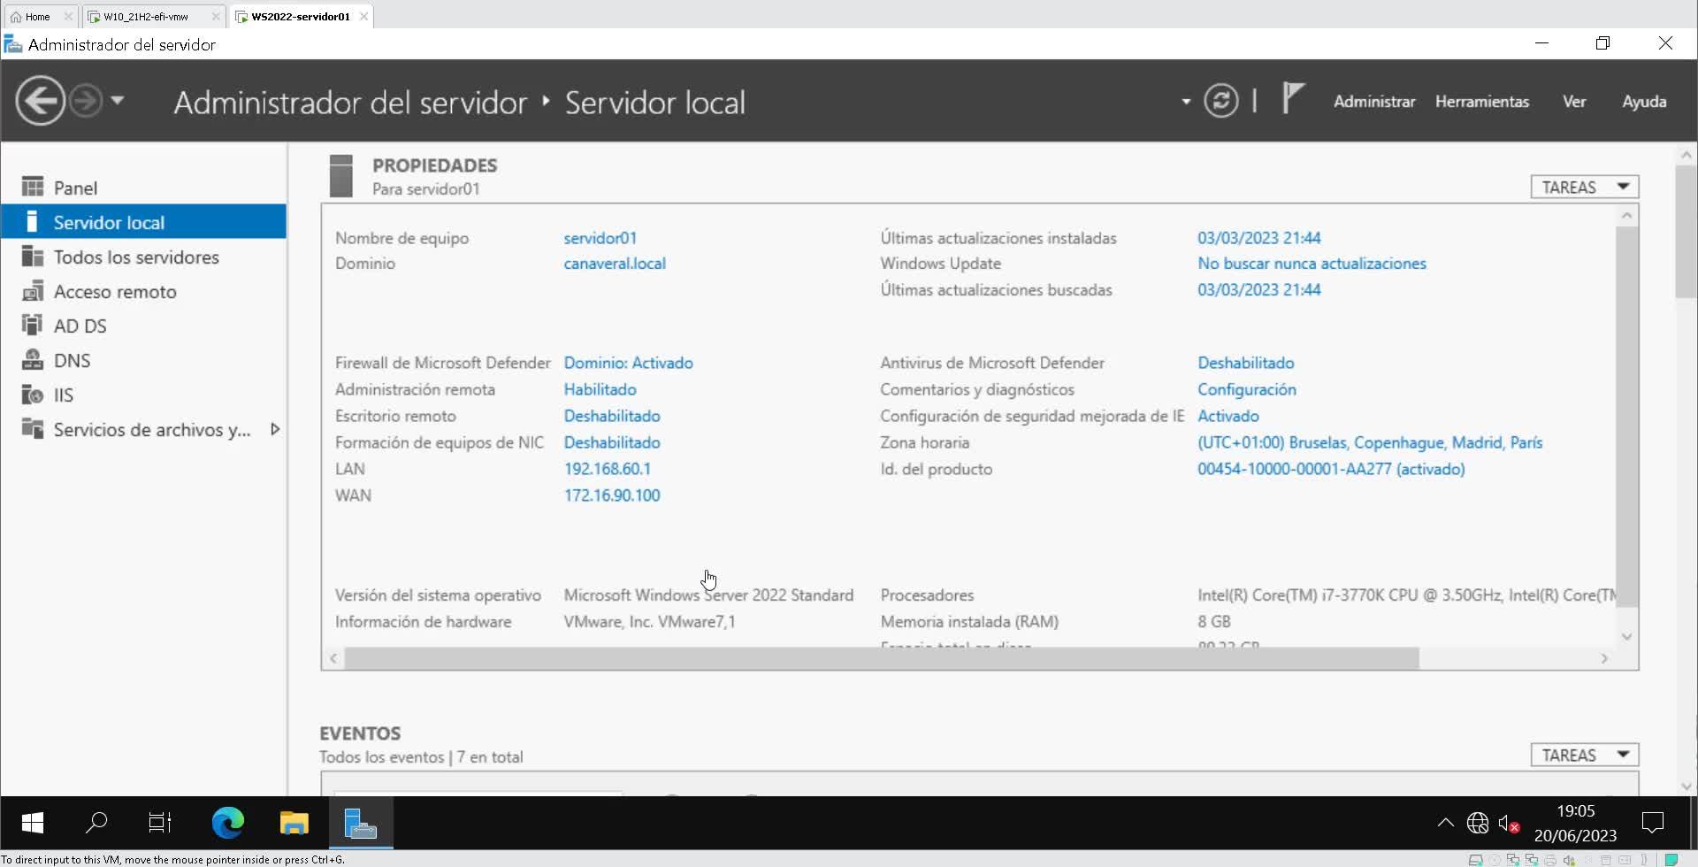Click Activado for IE enhanced security

pos(1228,416)
